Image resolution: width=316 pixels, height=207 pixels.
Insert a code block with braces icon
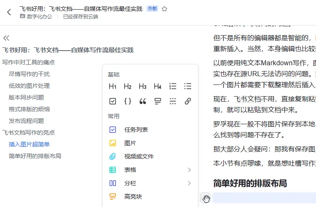[128, 101]
